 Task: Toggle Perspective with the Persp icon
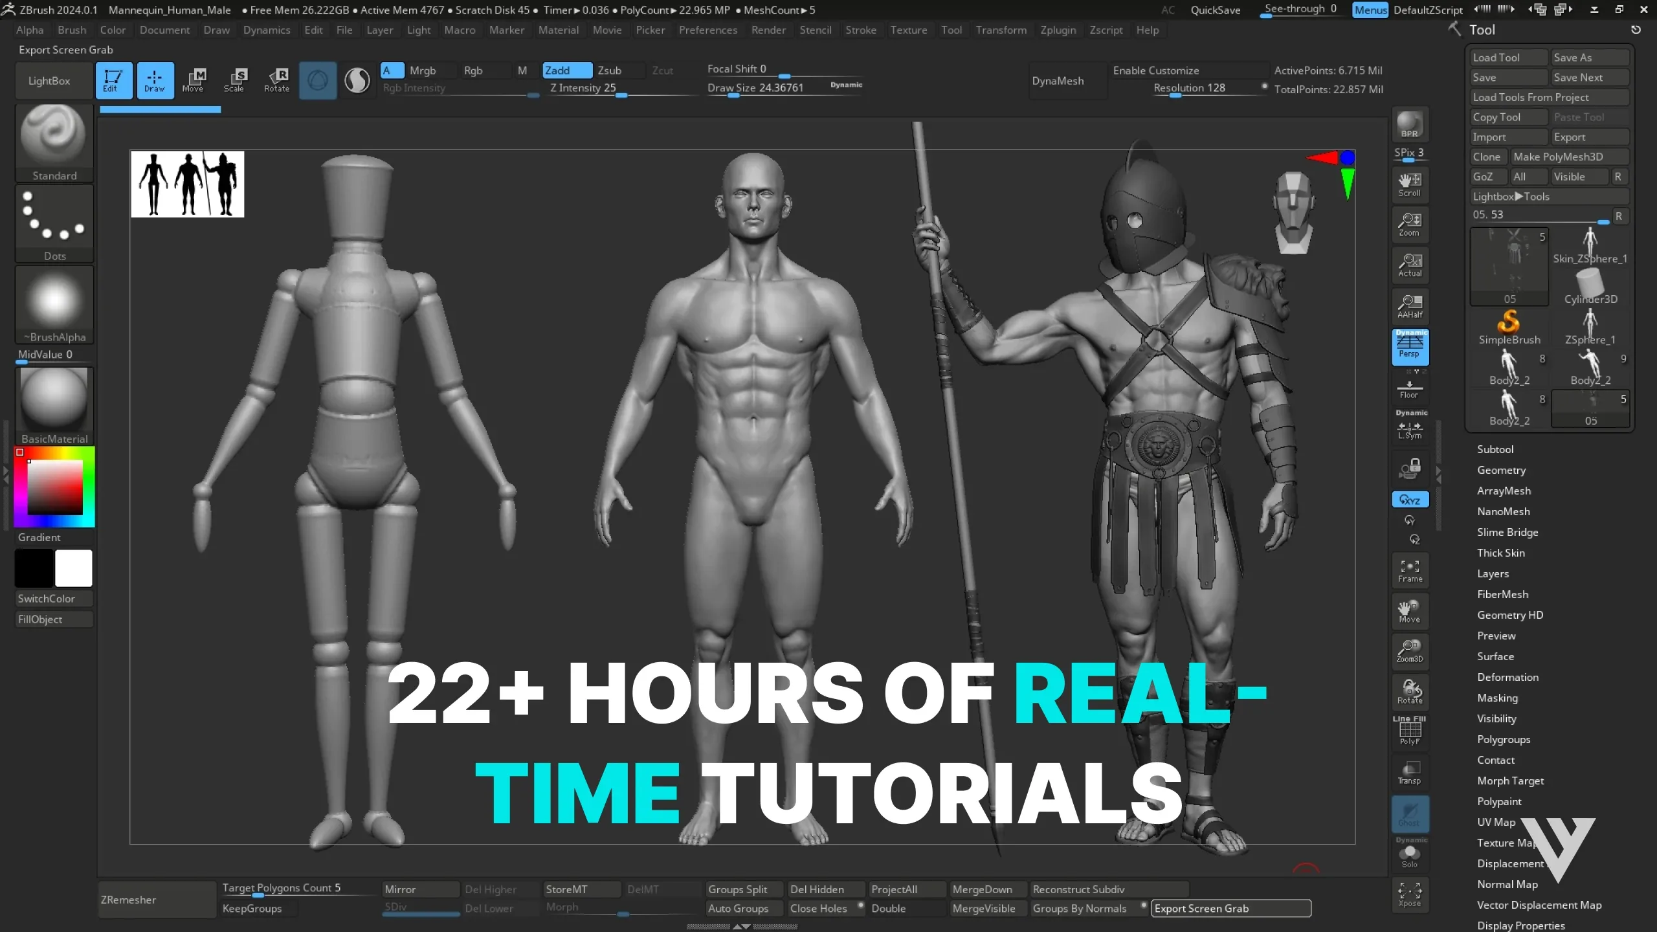click(x=1409, y=348)
